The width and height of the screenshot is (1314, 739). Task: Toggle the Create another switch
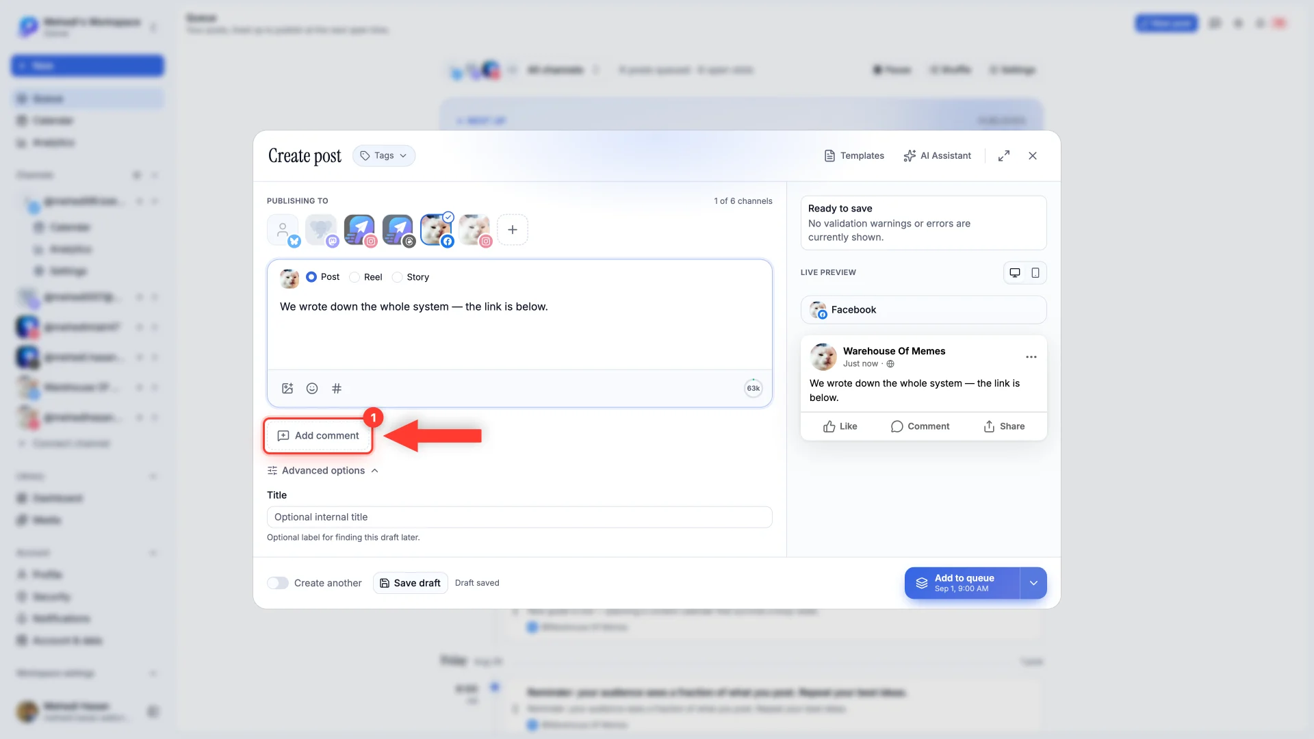(x=278, y=583)
